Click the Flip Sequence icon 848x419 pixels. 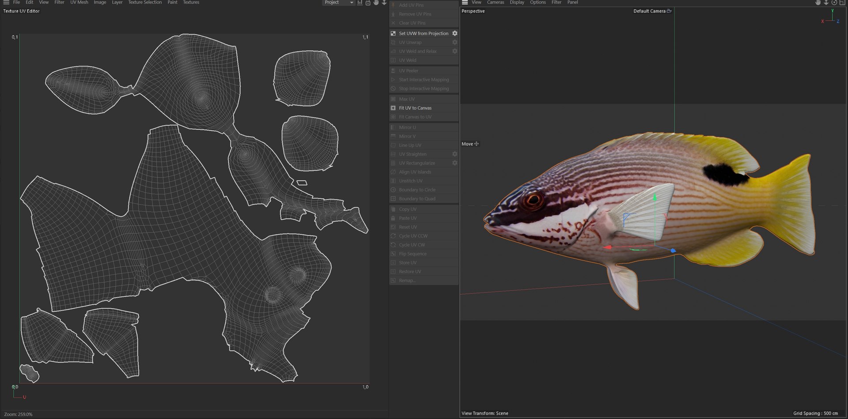[x=393, y=254]
